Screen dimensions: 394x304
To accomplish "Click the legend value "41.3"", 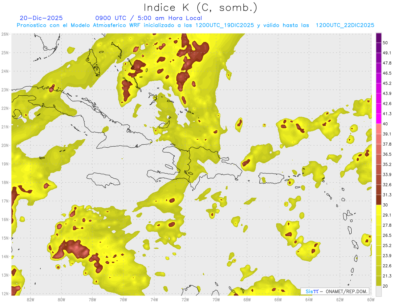I will coord(387,114).
